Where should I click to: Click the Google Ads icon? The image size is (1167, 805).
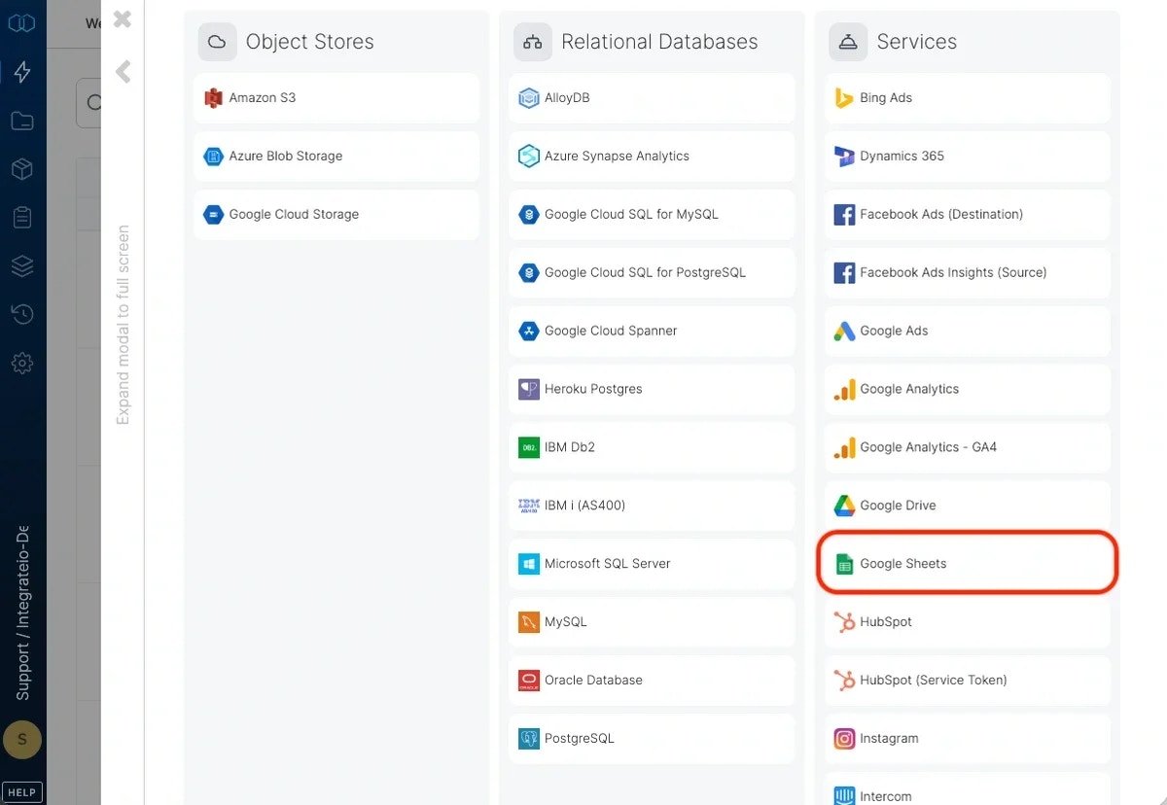pos(844,332)
